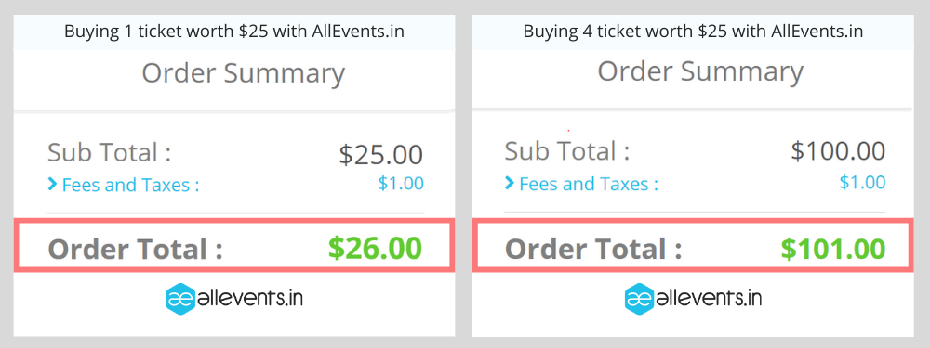Screen dimensions: 930x348
Task: Select the $26.00 order total amount
Action: tap(376, 249)
